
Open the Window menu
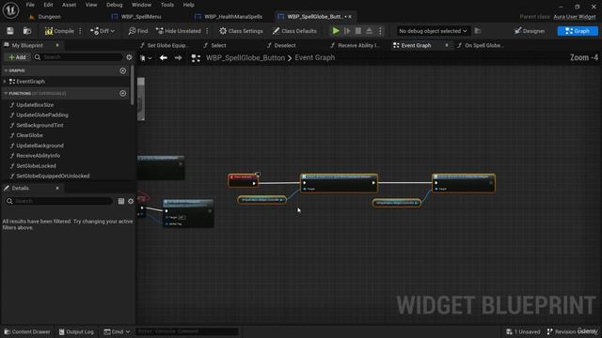tap(141, 5)
